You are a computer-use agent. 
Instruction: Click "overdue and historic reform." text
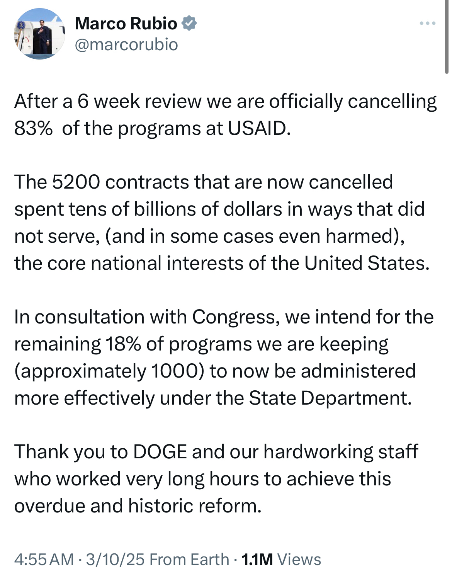pyautogui.click(x=138, y=506)
